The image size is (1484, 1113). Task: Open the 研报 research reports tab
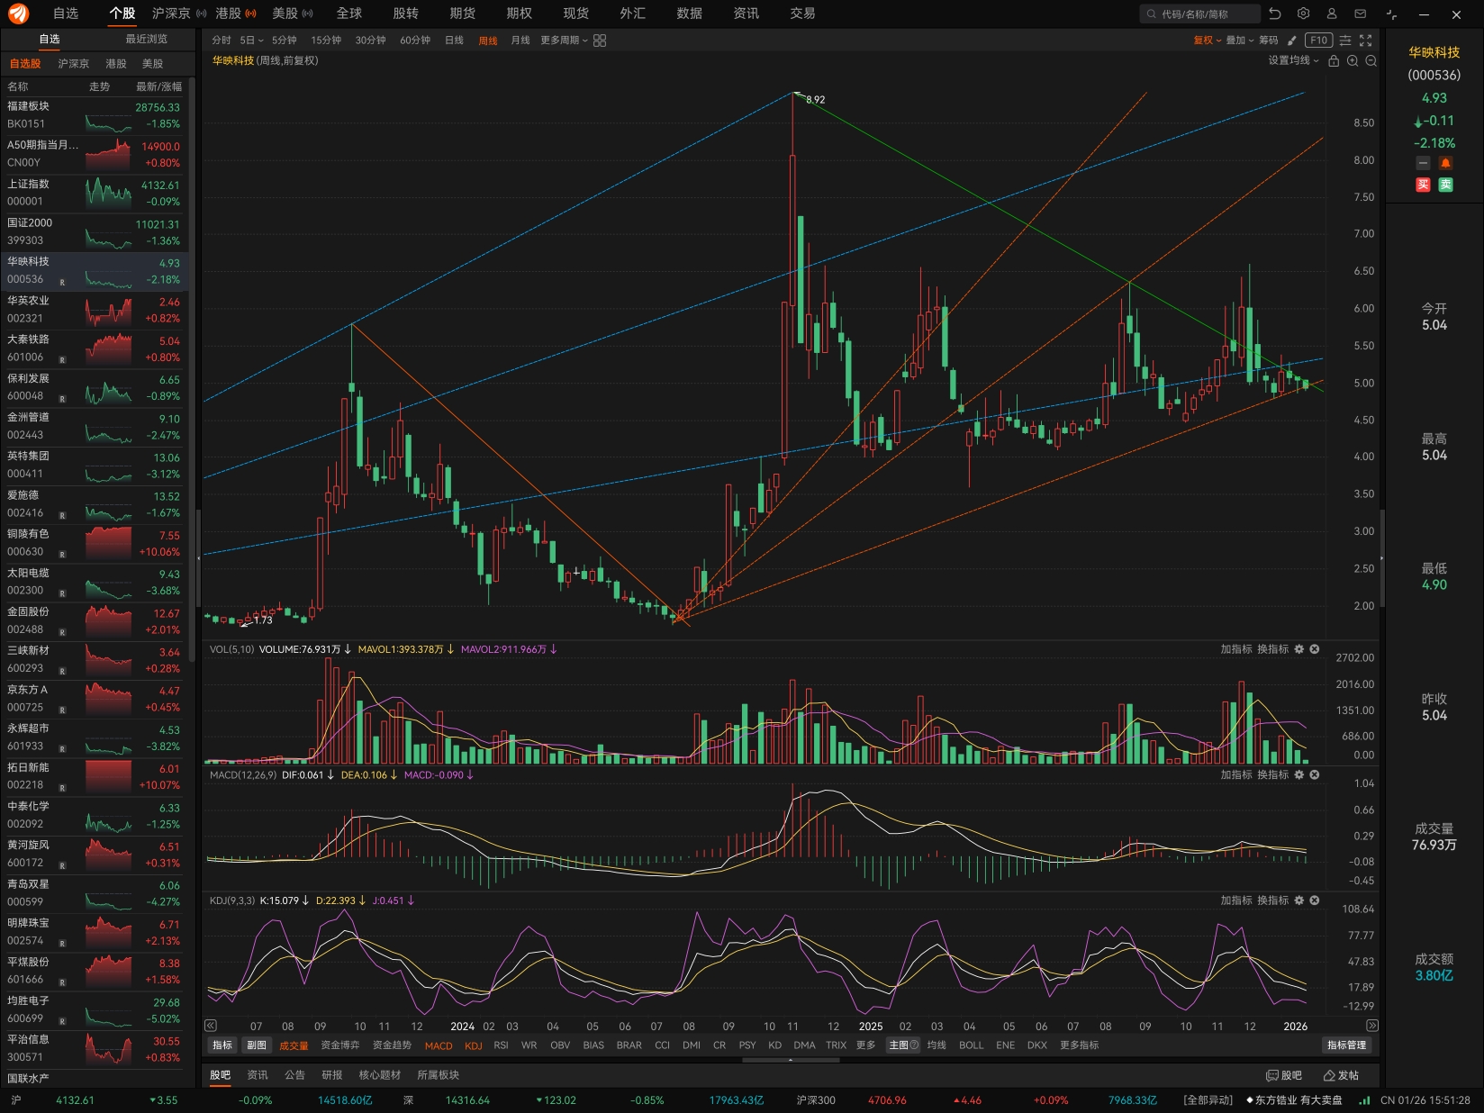332,1075
